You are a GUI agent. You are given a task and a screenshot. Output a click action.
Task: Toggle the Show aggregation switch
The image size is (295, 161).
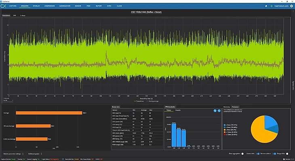(244, 154)
